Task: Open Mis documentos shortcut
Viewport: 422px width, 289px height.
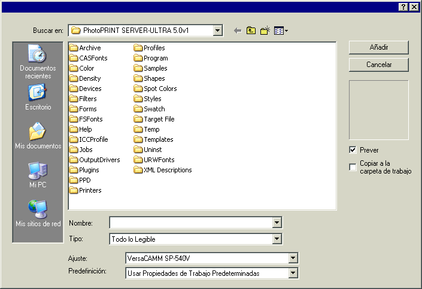Action: click(38, 136)
